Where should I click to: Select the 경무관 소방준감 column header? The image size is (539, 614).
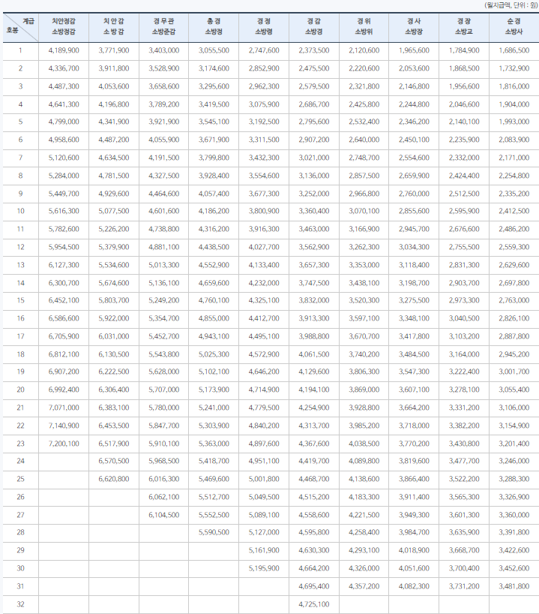(x=164, y=26)
